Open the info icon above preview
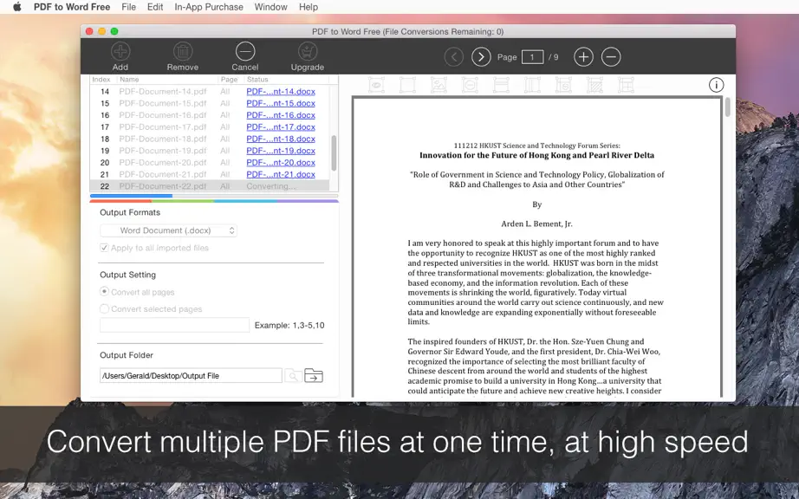Image resolution: width=799 pixels, height=499 pixels. (716, 85)
